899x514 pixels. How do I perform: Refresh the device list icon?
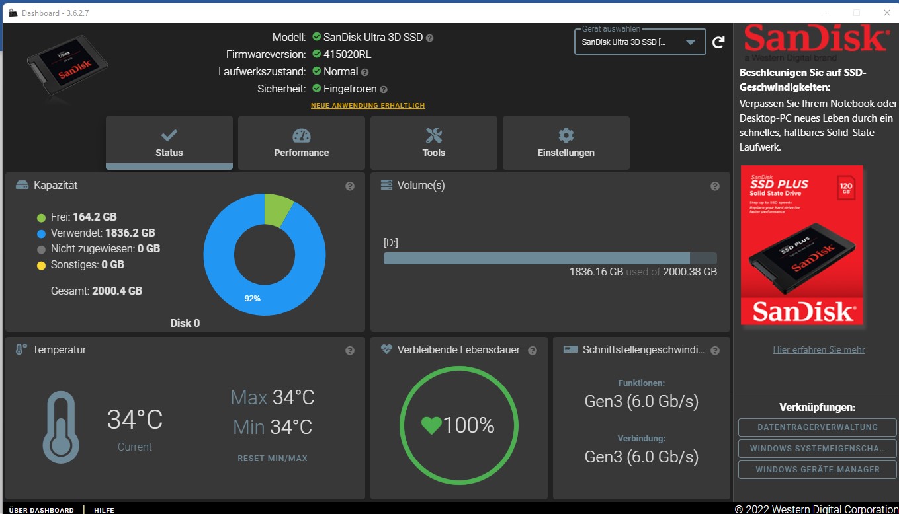pos(718,43)
